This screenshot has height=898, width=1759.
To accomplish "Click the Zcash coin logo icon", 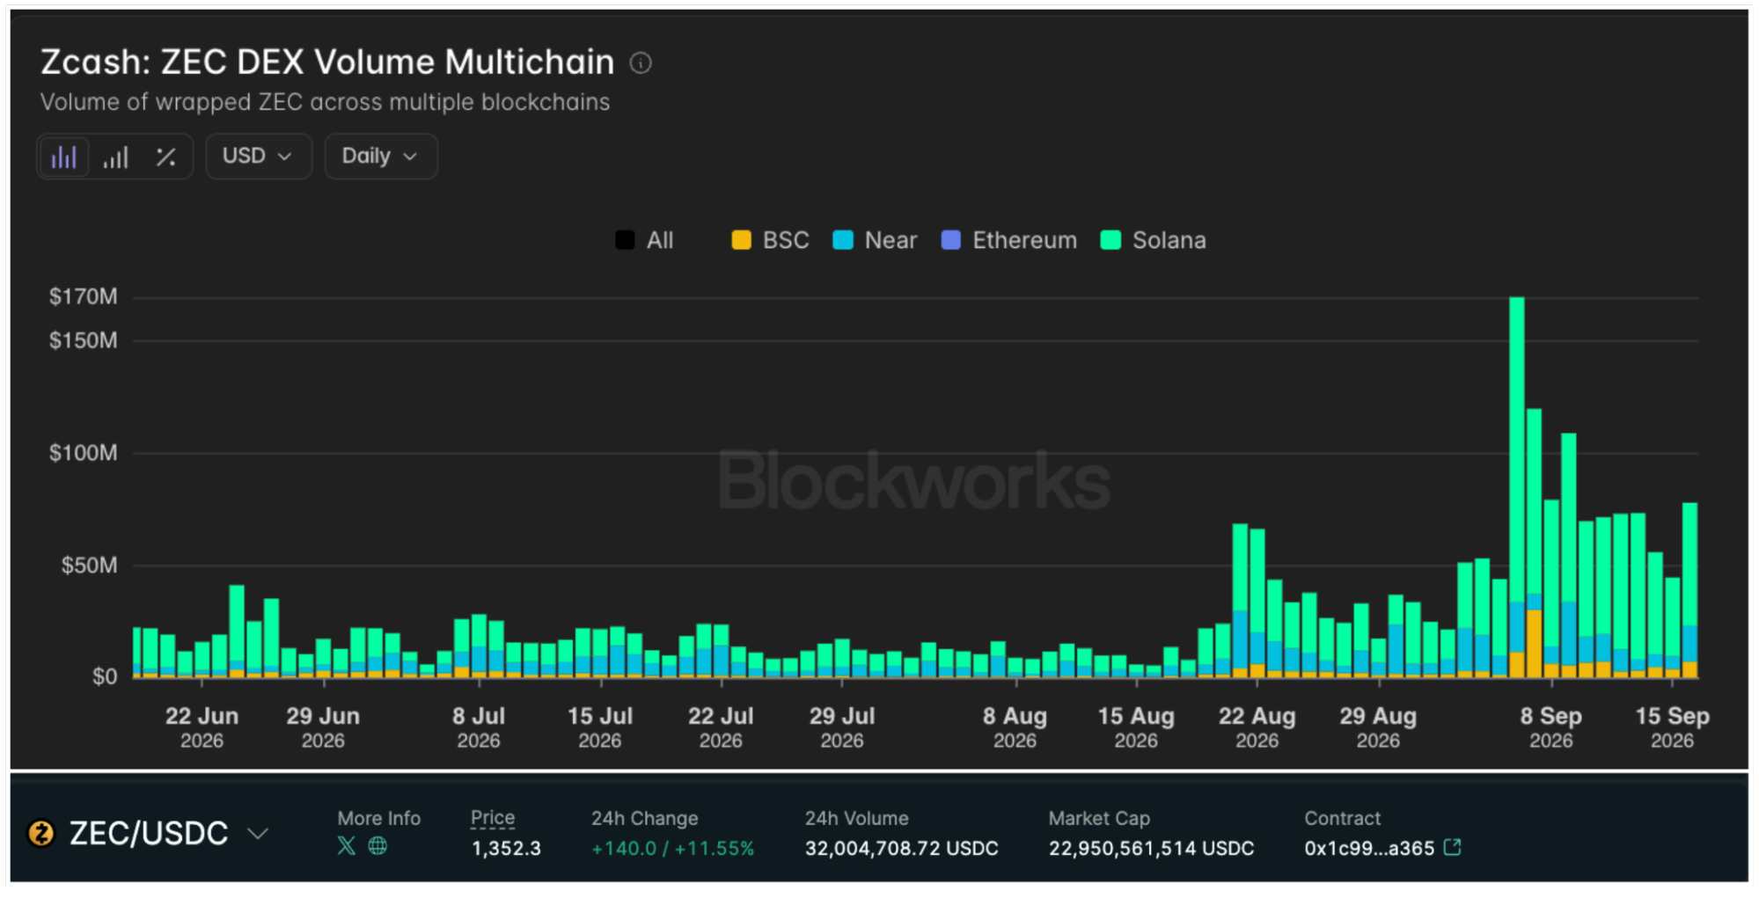I will (41, 833).
